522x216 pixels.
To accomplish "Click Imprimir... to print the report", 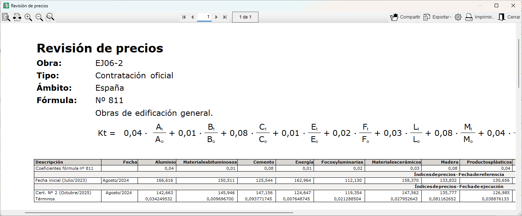I will click(480, 17).
